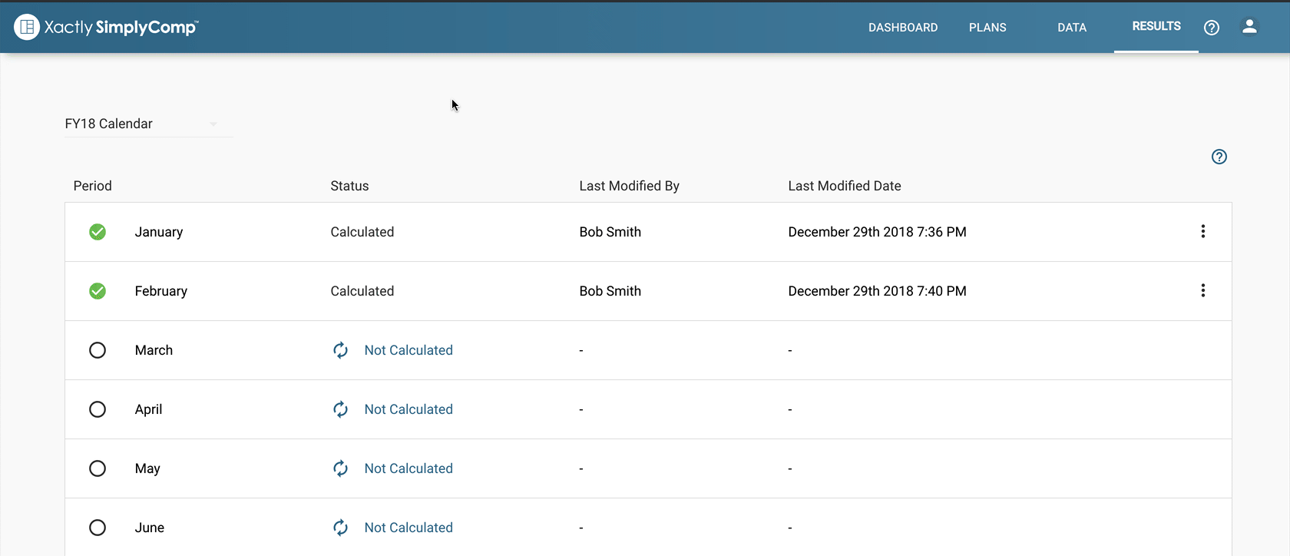Click the recalculate icon for April

tap(340, 409)
